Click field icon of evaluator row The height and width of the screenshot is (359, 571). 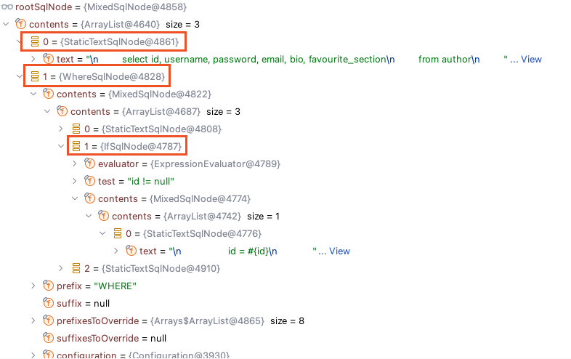coord(90,164)
